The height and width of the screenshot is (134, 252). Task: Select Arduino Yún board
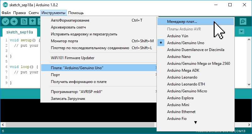click(x=195, y=36)
